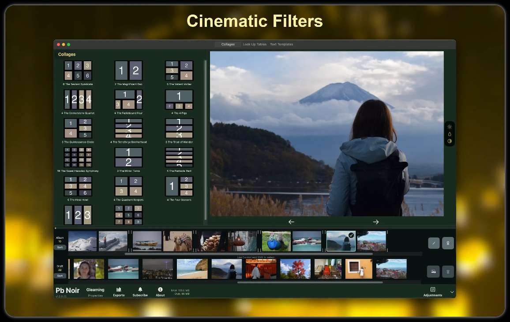Image resolution: width=510 pixels, height=322 pixels.
Task: Click the Sort button under Draft
Action: pos(60,276)
